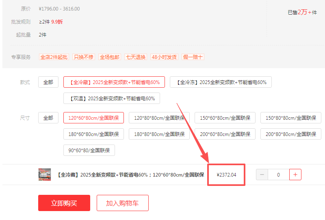The image size is (325, 220).
Task: Choose size 90*60*80/全国联保
Action: (89, 150)
